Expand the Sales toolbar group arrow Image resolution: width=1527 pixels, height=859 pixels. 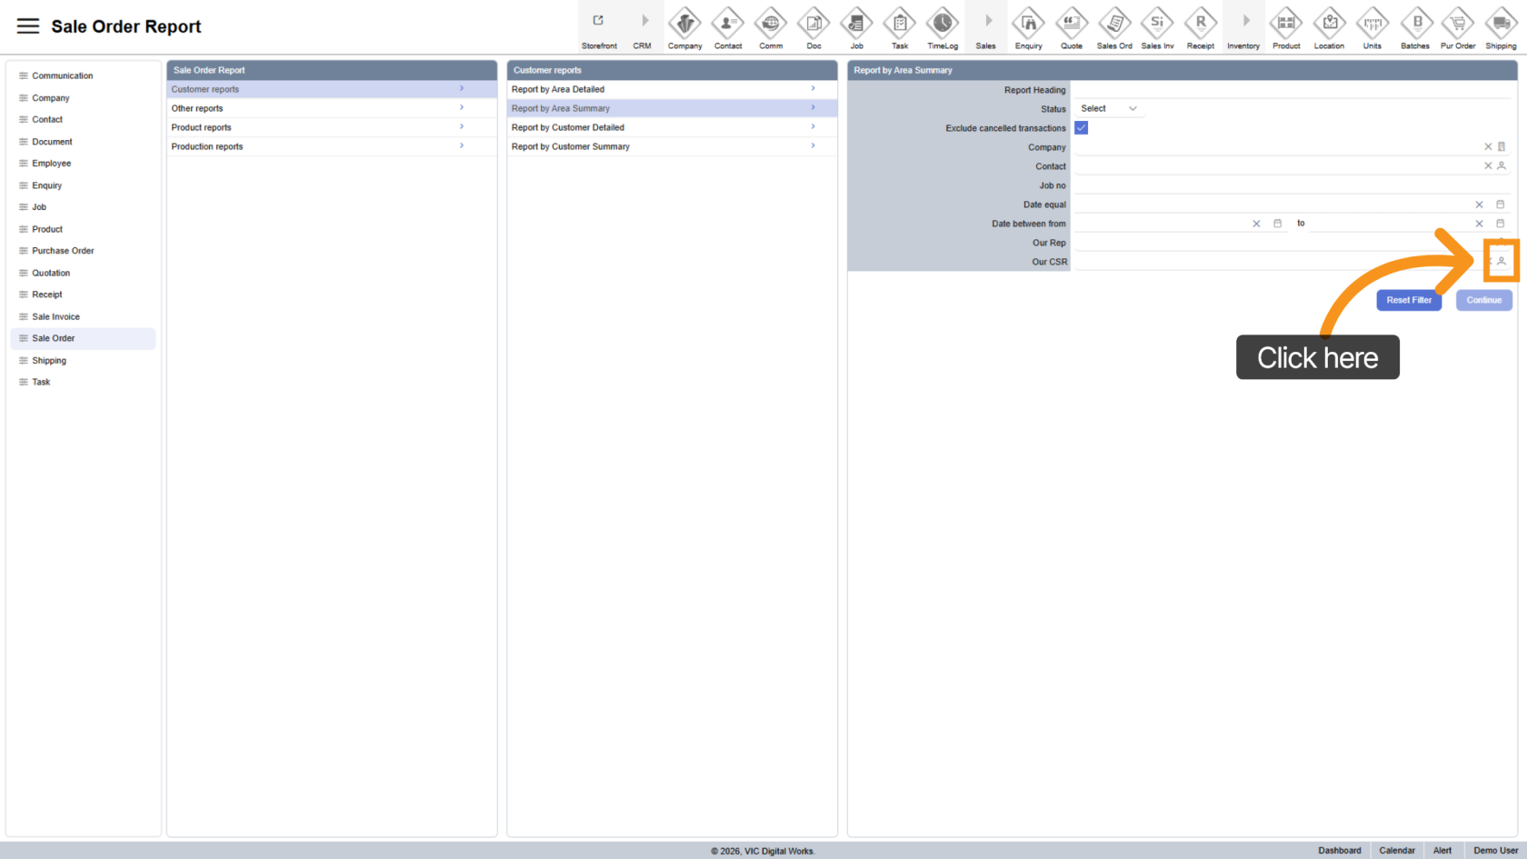tap(986, 22)
